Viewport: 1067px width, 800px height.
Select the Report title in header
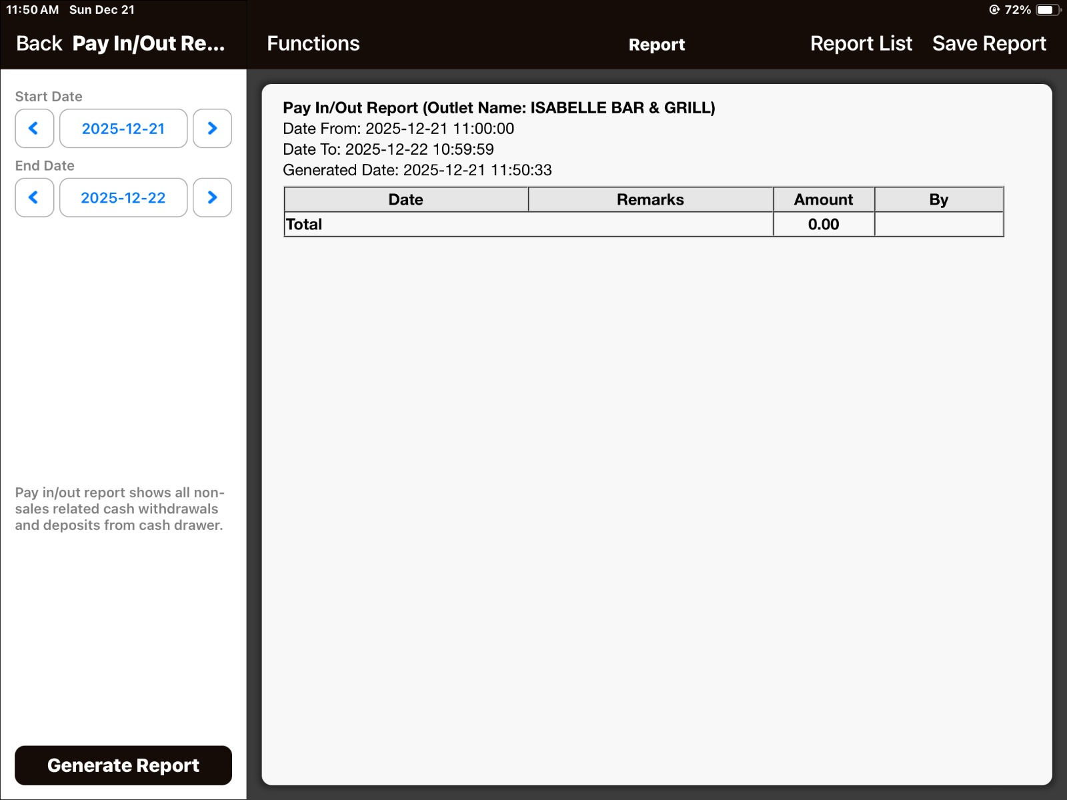tap(656, 45)
